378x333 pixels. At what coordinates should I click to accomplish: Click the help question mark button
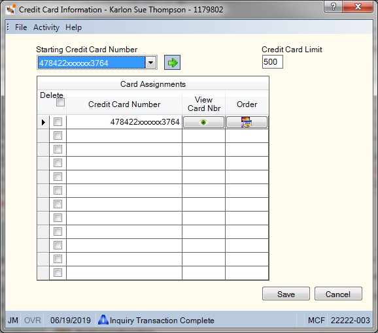point(334,7)
